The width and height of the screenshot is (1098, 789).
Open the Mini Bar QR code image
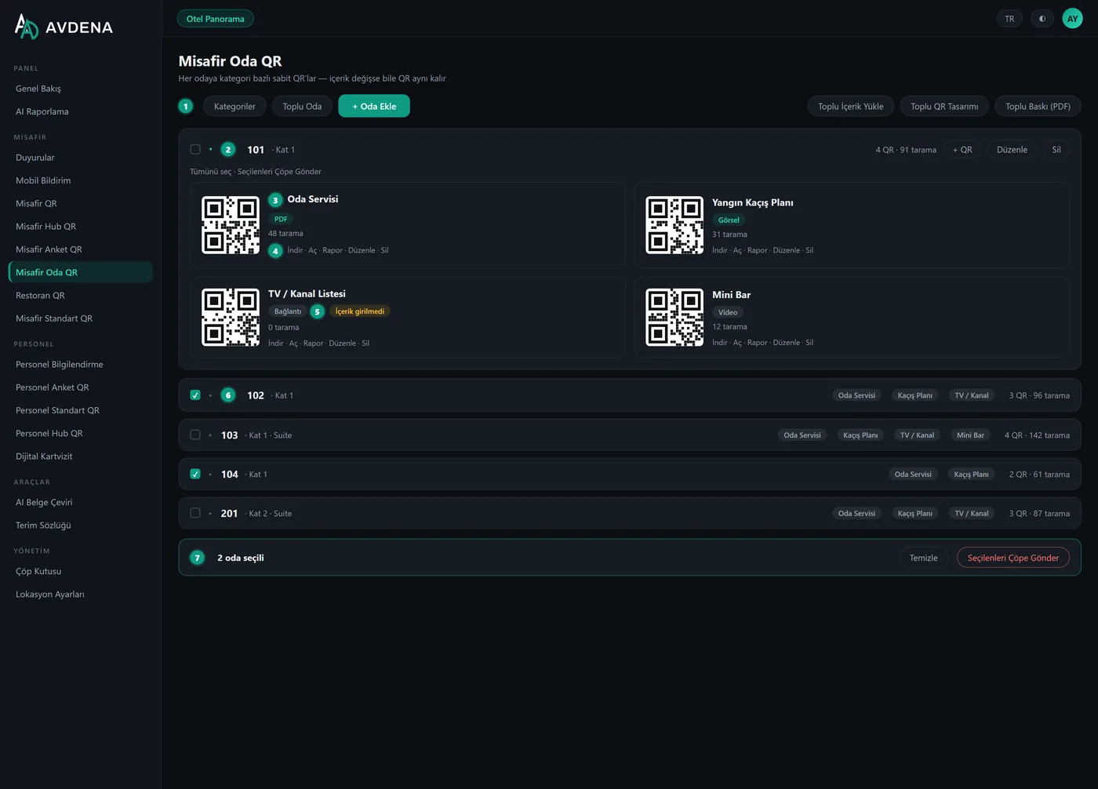[x=674, y=318]
